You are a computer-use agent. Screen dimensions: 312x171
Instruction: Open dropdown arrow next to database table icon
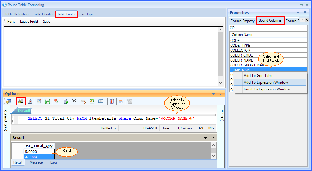click(x=14, y=101)
